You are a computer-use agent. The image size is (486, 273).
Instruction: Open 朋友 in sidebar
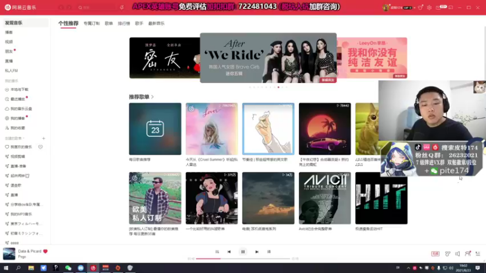click(9, 52)
